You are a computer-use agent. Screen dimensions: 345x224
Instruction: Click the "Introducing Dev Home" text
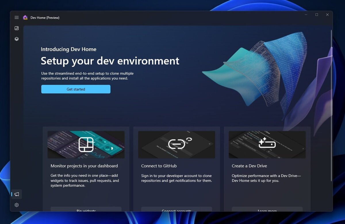tap(68, 49)
